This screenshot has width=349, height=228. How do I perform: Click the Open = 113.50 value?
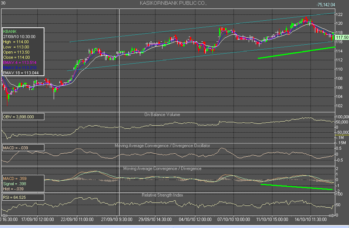pos(16,52)
